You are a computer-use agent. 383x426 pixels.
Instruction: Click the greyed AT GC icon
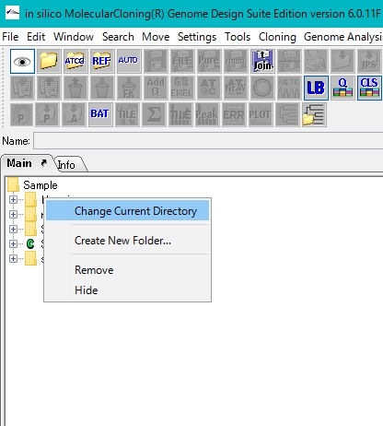pyautogui.click(x=209, y=88)
